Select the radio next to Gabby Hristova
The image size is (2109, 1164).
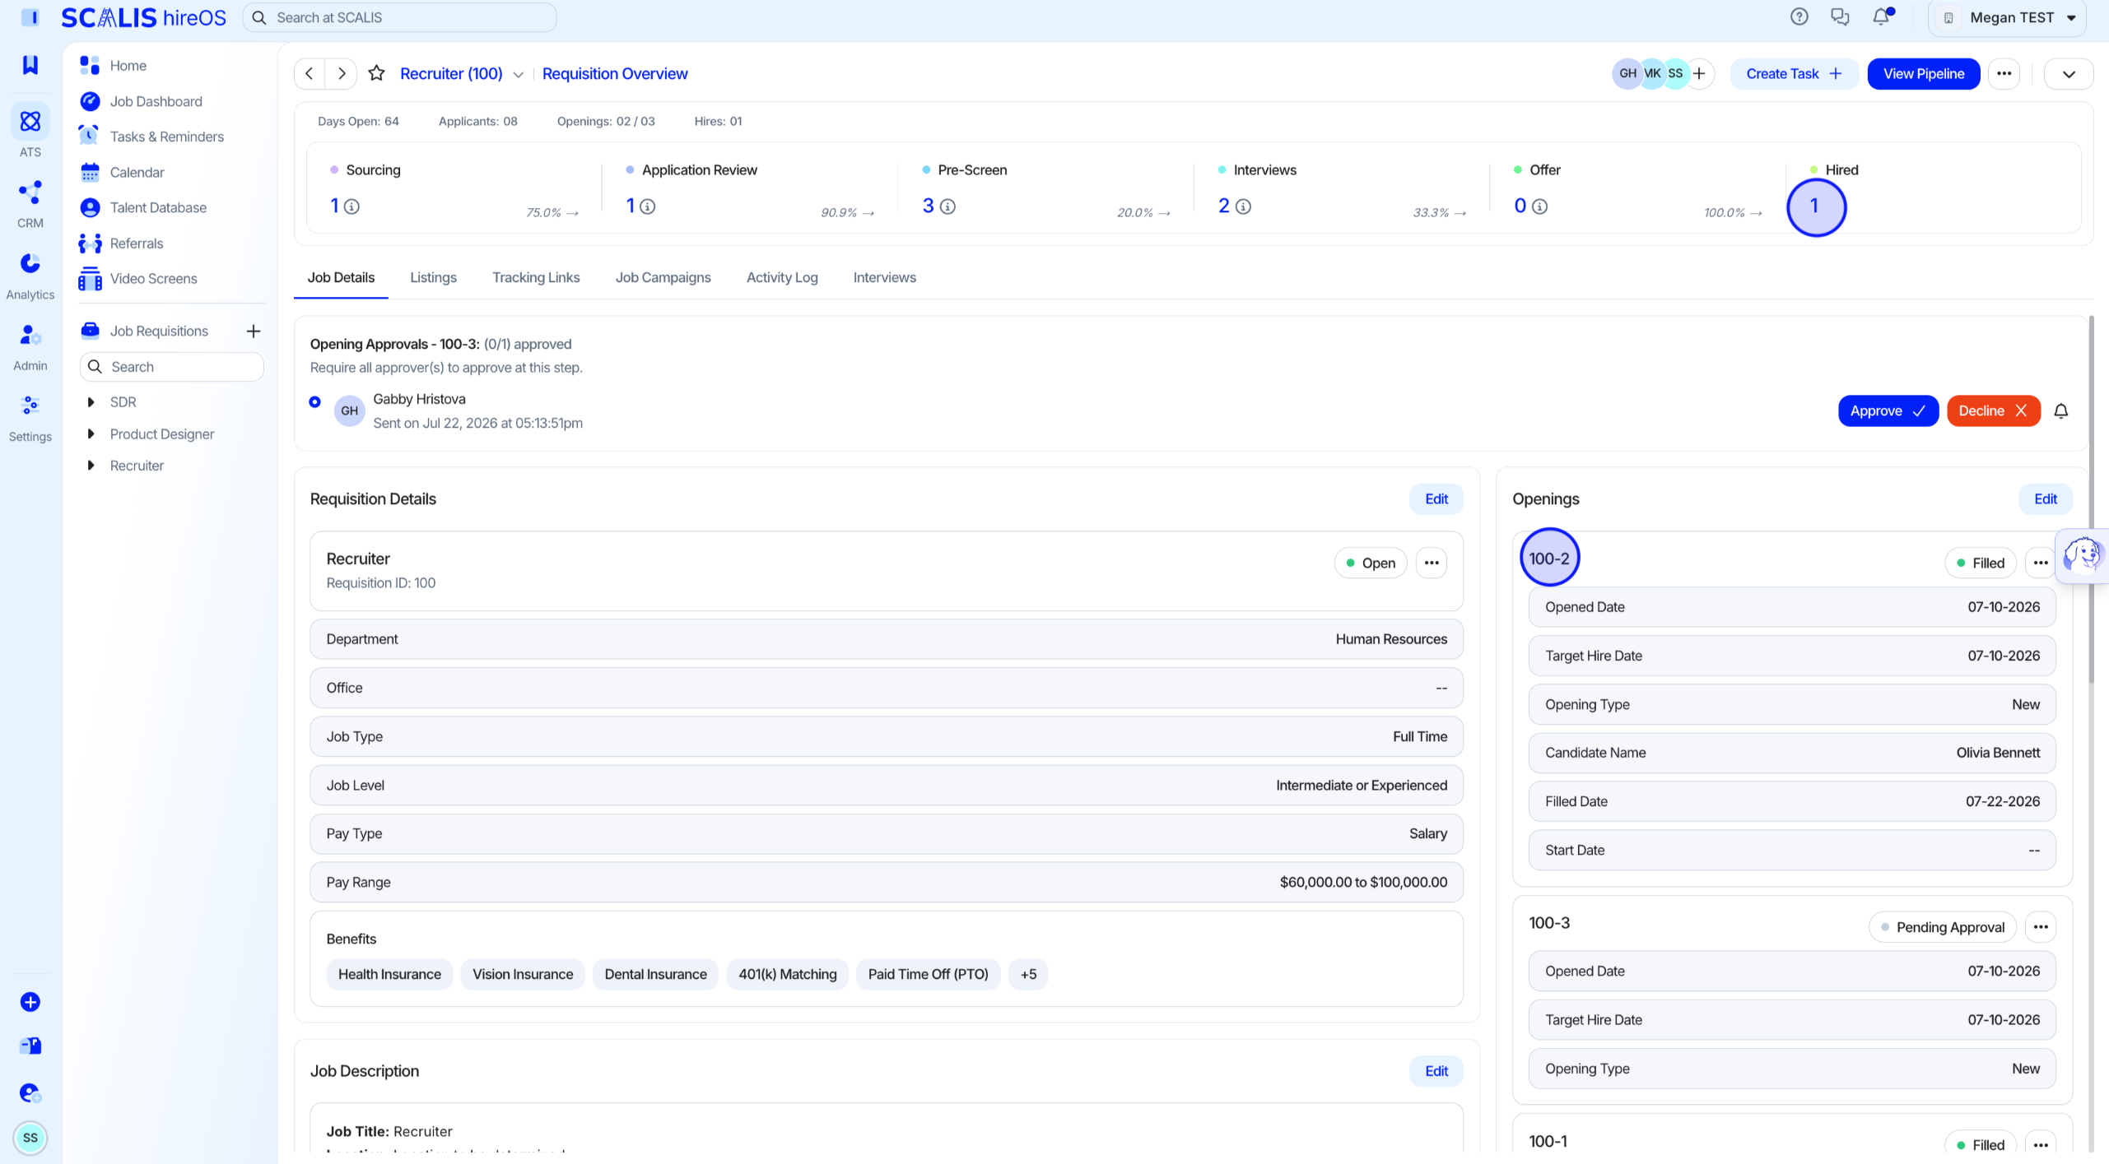tap(314, 401)
